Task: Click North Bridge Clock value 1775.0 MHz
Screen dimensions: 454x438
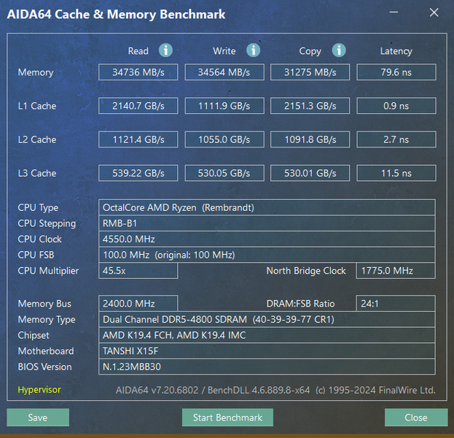Action: tap(396, 271)
